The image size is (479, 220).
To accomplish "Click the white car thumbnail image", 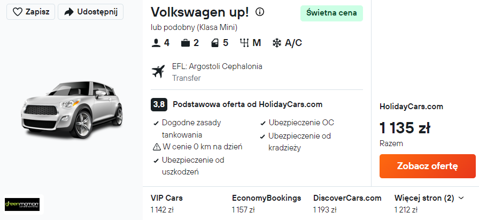I will point(72,110).
